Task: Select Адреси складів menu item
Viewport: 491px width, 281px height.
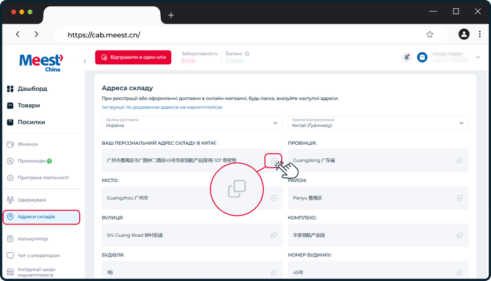Action: point(41,217)
